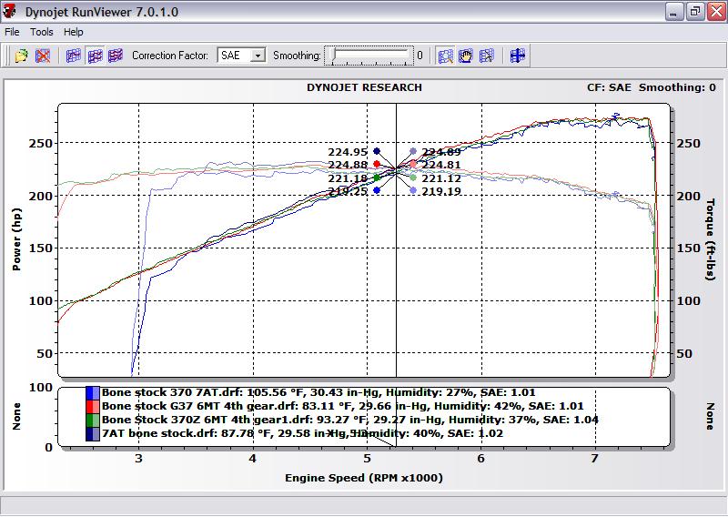Viewport: 728px width, 517px height.
Task: Click green swatch for Bone Stock 370Z 6MT
Action: (x=93, y=420)
